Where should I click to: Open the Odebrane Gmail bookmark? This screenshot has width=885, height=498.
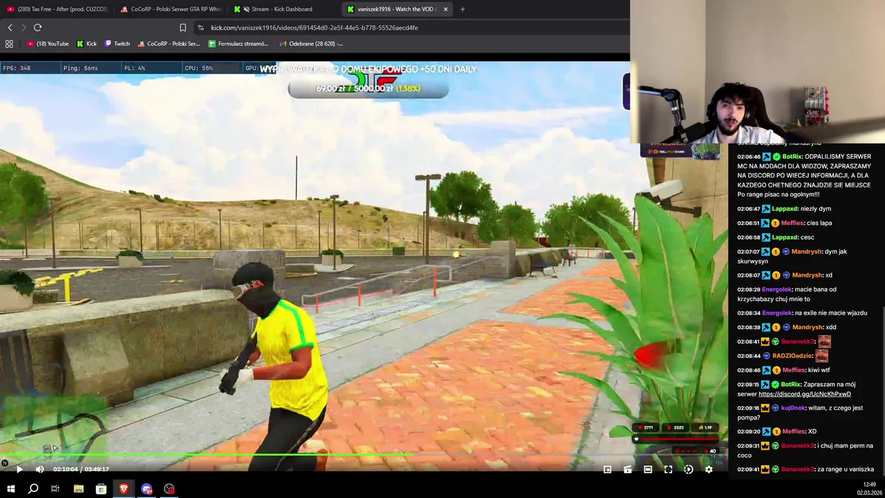coord(311,44)
